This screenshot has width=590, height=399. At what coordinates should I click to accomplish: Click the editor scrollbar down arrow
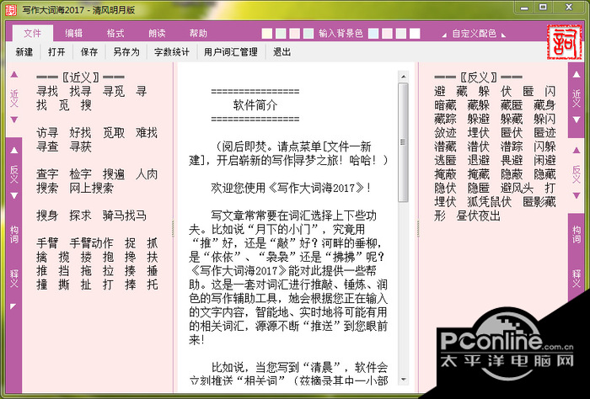[403, 380]
